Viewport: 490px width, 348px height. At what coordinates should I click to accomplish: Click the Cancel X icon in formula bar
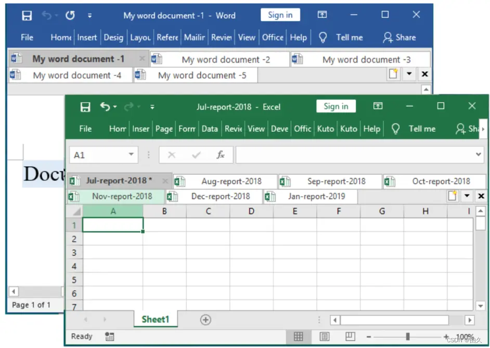click(172, 155)
